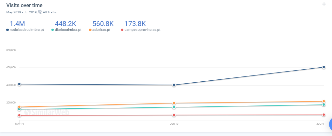Select noticiasdecoimbra.pt May'19 data point
Screen dimensions: 332x136
click(x=20, y=84)
